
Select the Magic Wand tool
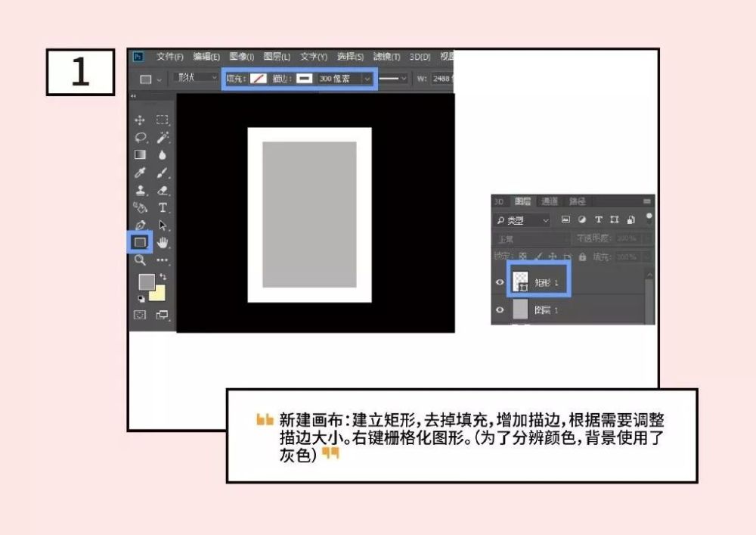(163, 138)
